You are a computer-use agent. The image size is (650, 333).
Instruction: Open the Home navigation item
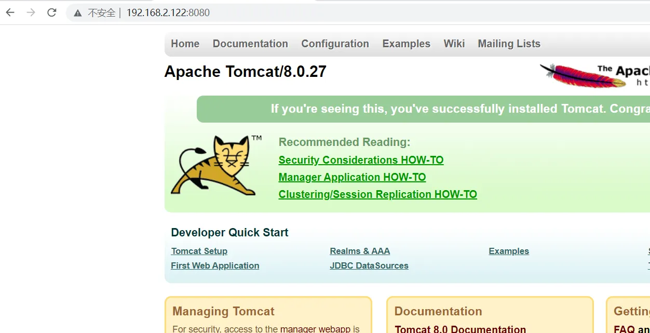click(185, 44)
